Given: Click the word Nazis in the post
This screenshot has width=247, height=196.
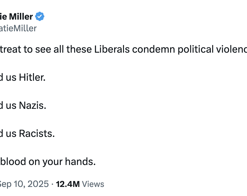Looking at the screenshot, I should coord(32,106).
